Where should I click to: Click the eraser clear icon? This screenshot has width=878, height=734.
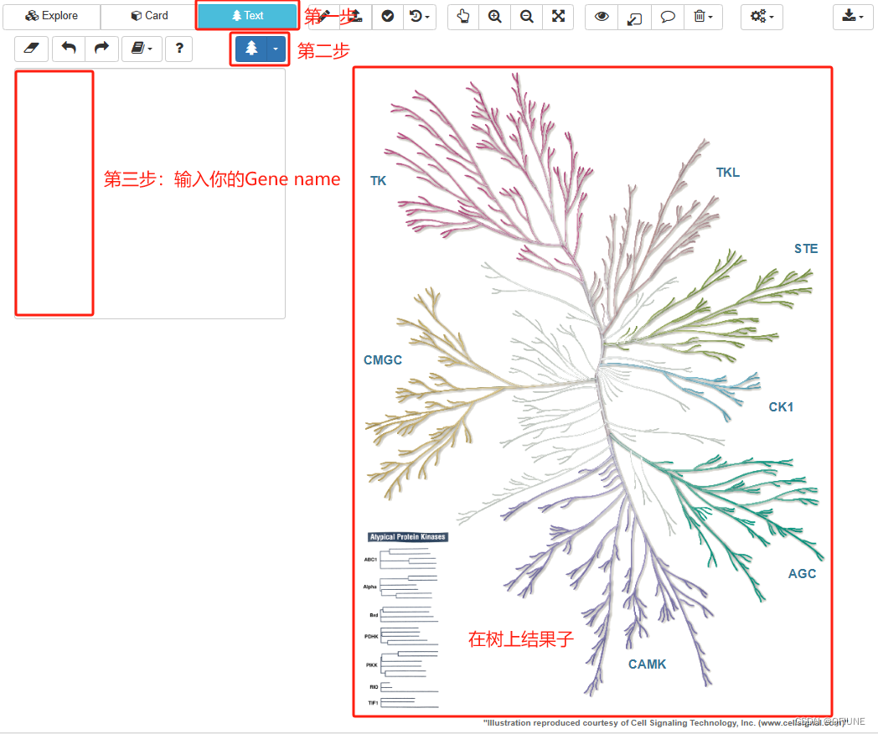click(31, 49)
